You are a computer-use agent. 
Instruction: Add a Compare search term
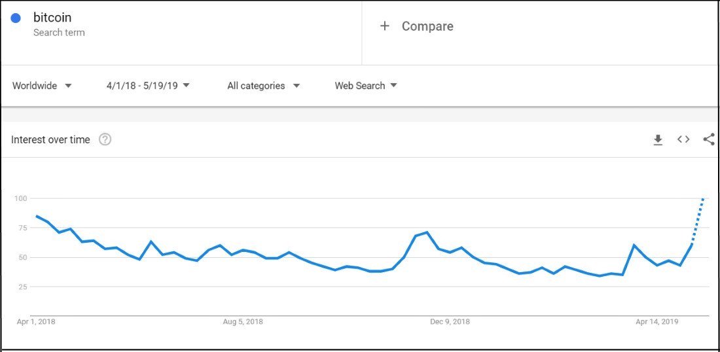click(x=427, y=26)
